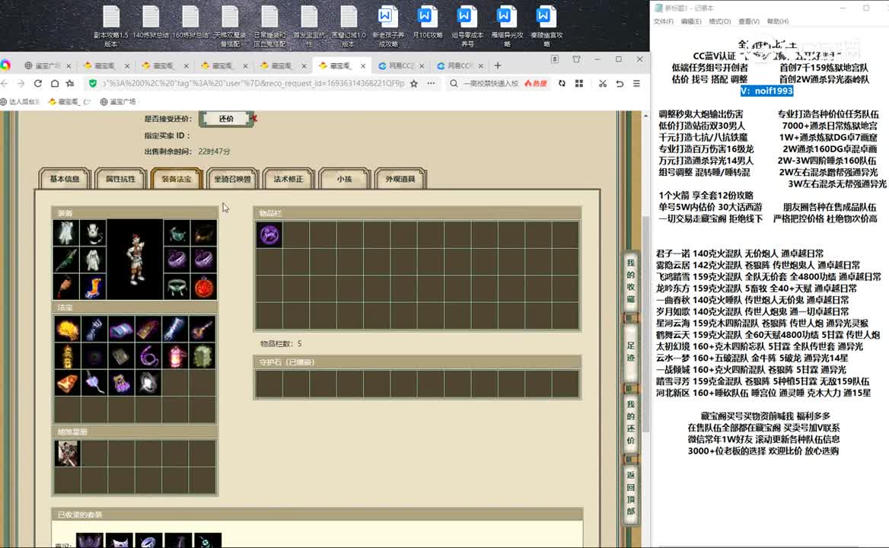Screen dimensions: 889x548
Task: Inspect the dark golden ring equipment icon
Action: point(203,234)
